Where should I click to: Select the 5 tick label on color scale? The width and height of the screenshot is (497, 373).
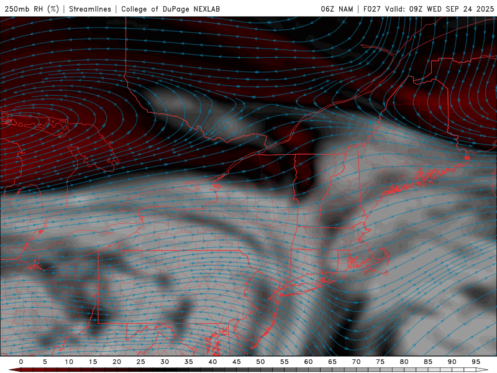click(45, 362)
